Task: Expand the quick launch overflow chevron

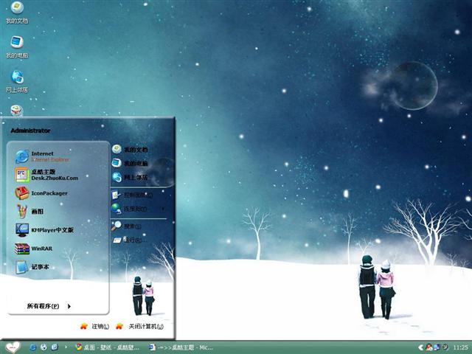Action: point(66,347)
